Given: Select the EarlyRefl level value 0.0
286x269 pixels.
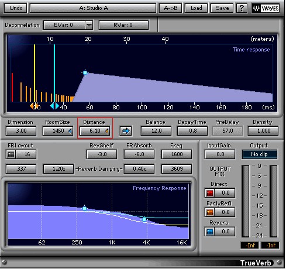Looking at the screenshot, I should tap(225, 212).
